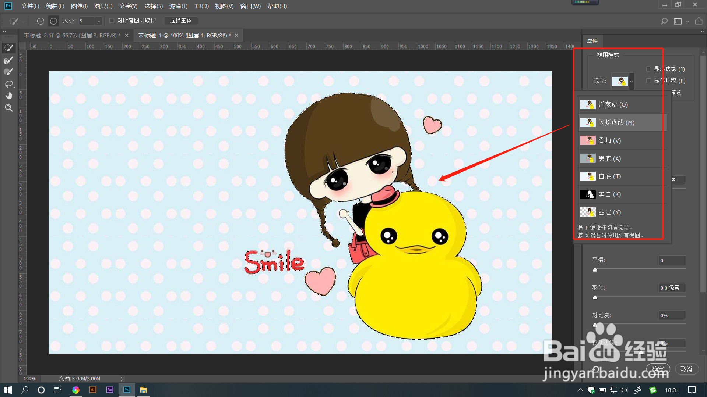Choose 图层 (Y) view mode
The height and width of the screenshot is (397, 707).
pyautogui.click(x=622, y=212)
